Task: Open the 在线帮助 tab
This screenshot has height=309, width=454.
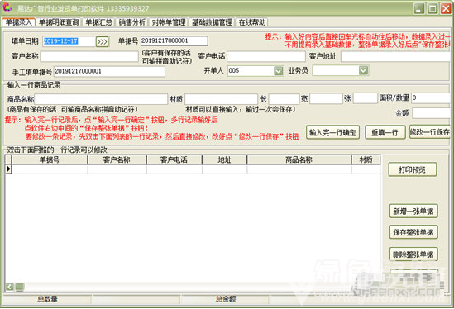Action: click(252, 22)
